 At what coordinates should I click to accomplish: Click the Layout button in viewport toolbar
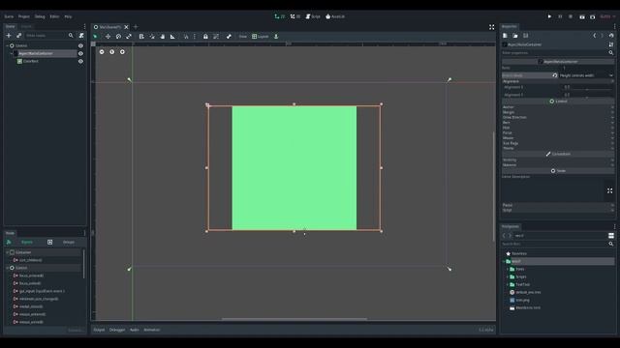coord(260,37)
